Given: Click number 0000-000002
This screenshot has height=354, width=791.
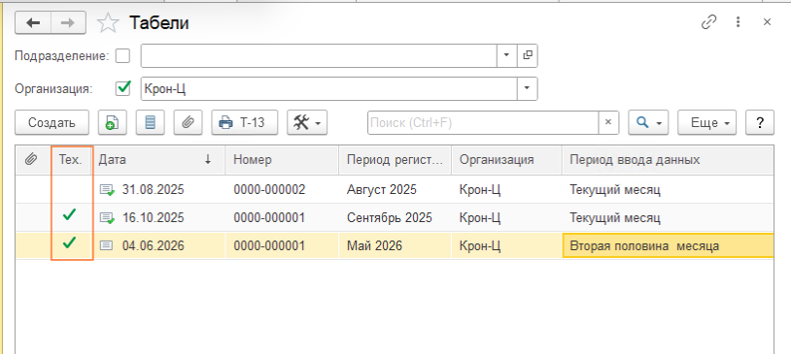Looking at the screenshot, I should click(x=269, y=190).
